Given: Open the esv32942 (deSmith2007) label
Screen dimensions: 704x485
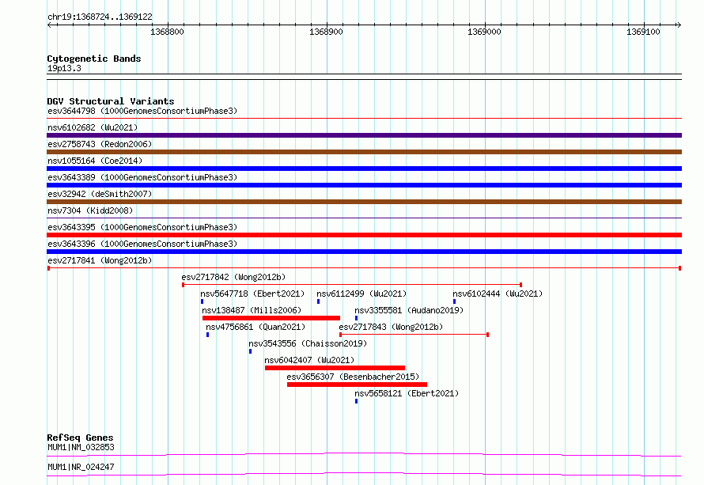Looking at the screenshot, I should click(x=100, y=194).
